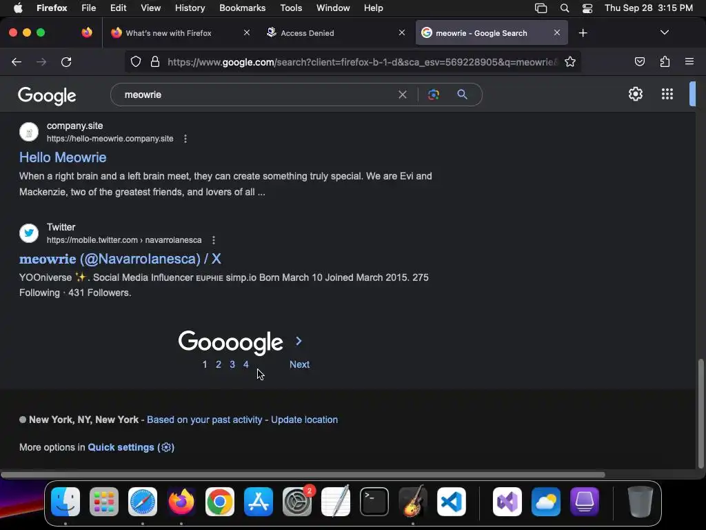The width and height of the screenshot is (706, 530).
Task: Open Google quick settings gear
Action: coord(635,94)
